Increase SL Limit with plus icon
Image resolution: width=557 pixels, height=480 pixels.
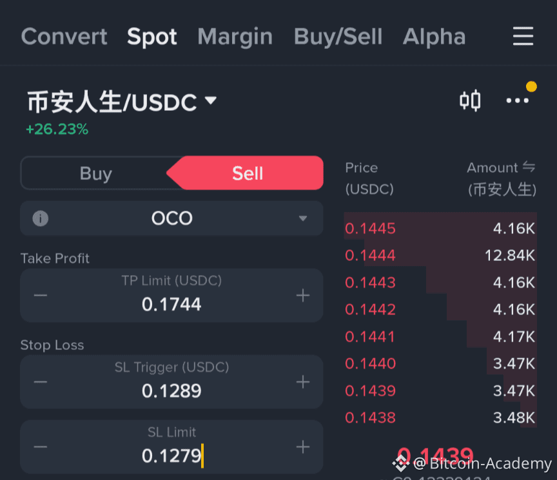[x=302, y=446]
